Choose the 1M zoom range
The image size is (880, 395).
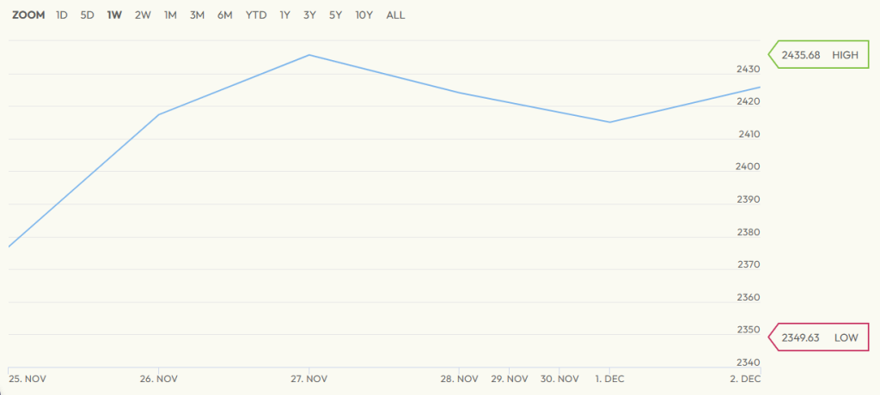point(170,15)
